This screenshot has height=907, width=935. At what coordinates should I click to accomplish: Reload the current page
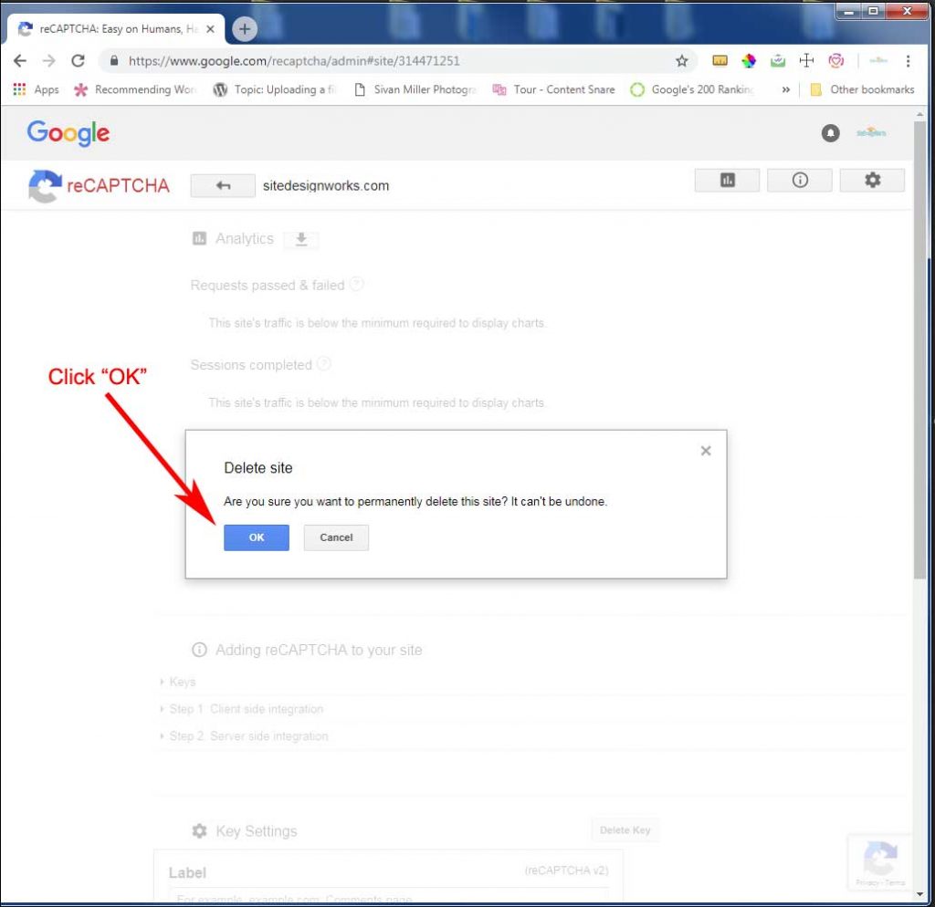[79, 61]
